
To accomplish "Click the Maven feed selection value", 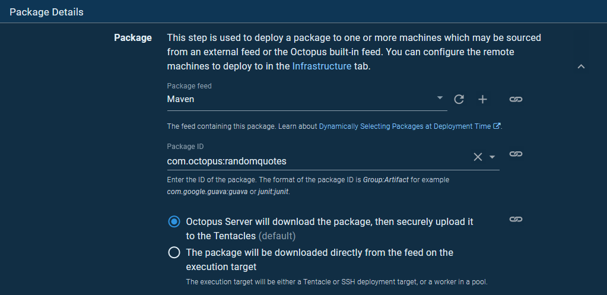I will pyautogui.click(x=181, y=99).
